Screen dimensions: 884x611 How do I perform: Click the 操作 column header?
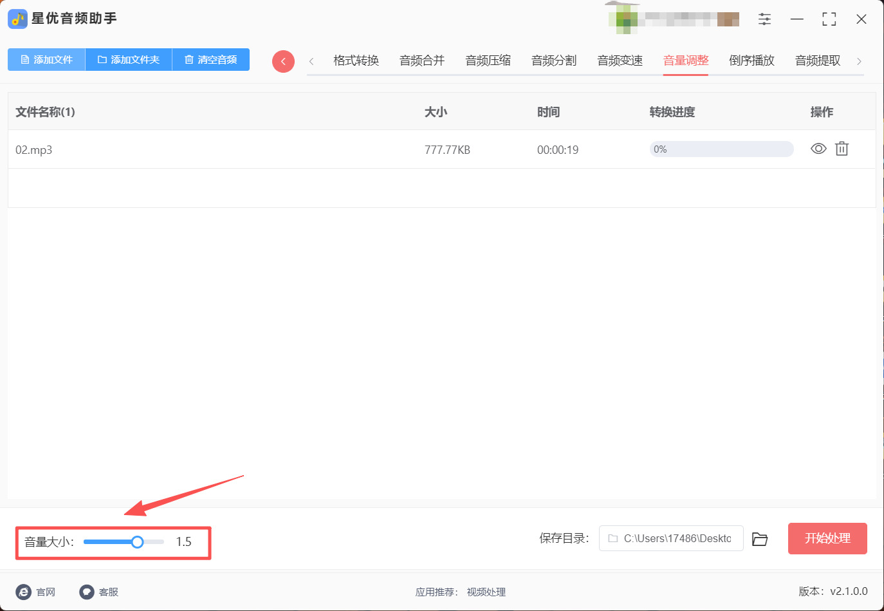[822, 112]
